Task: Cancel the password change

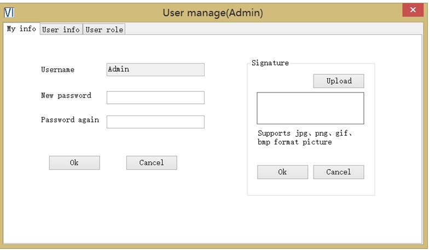Action: coord(152,162)
